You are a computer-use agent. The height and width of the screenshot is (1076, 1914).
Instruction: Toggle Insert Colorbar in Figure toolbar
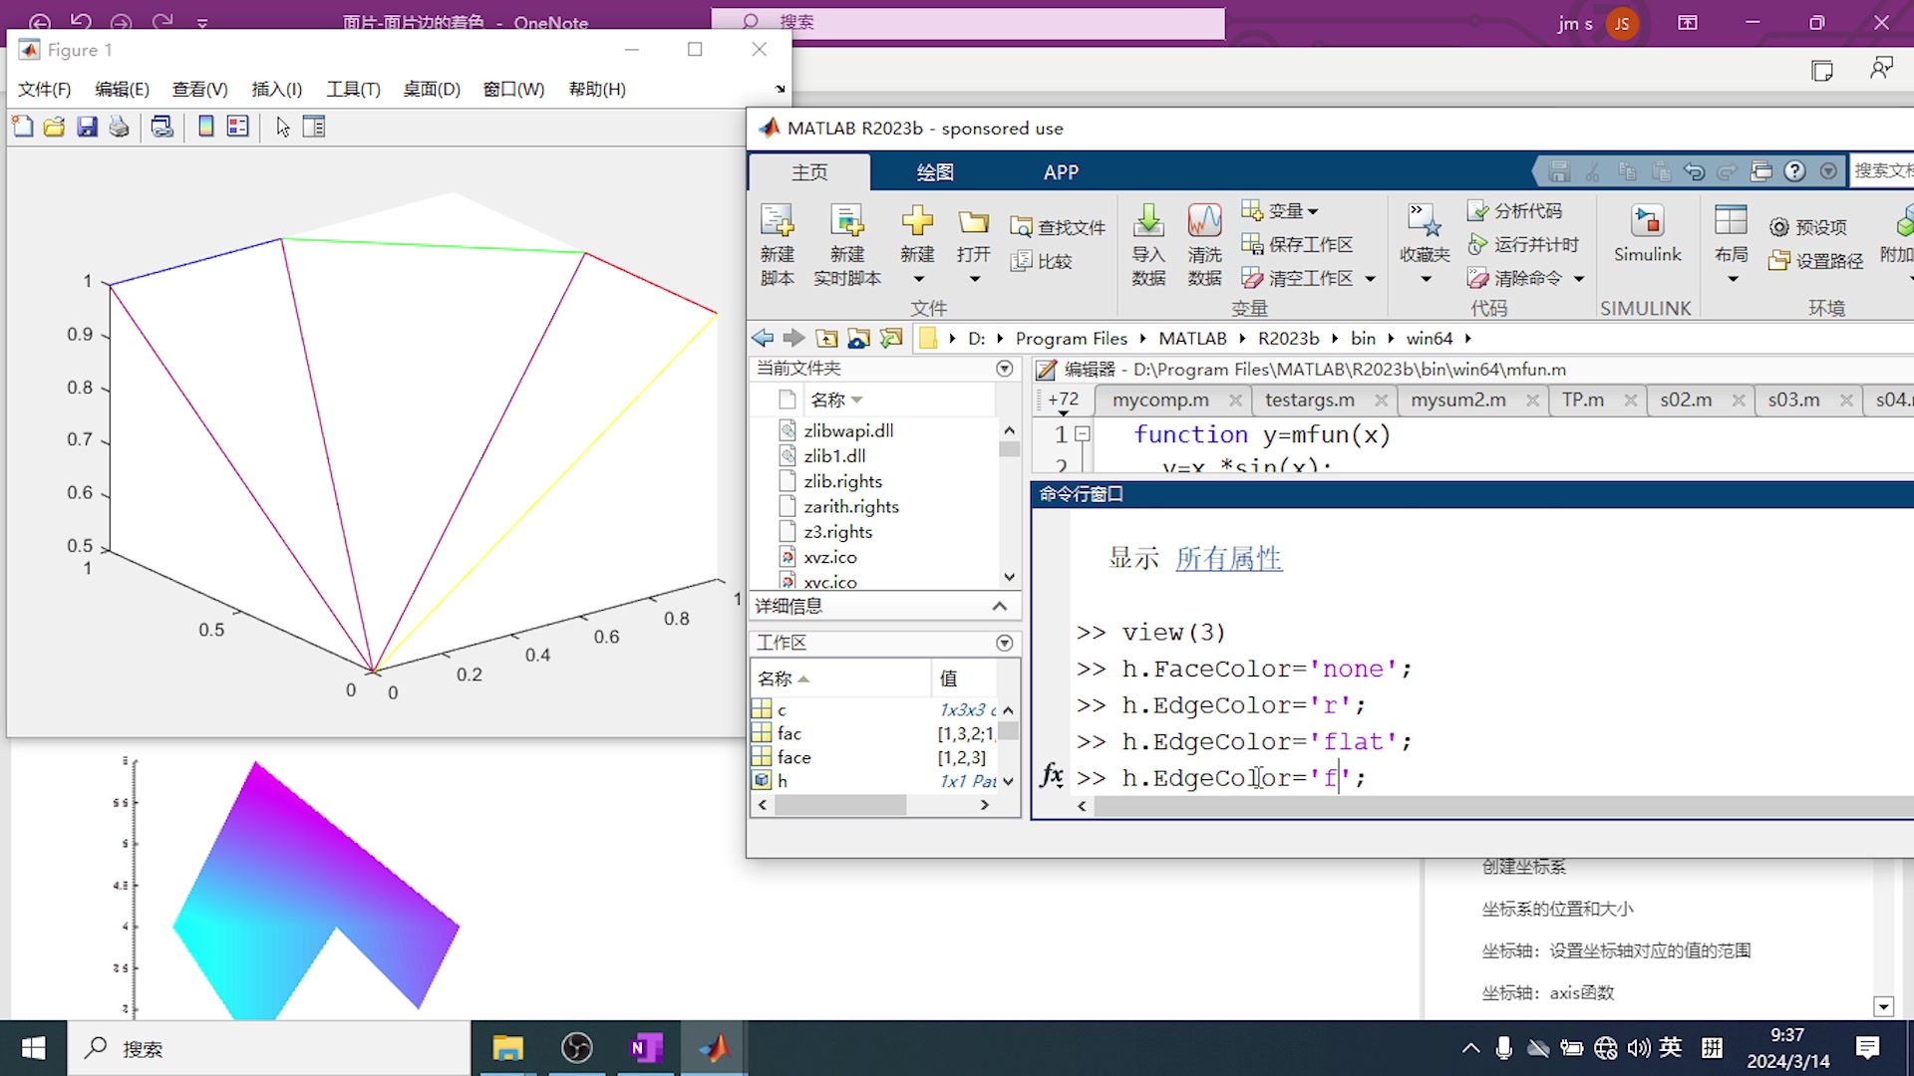point(206,127)
